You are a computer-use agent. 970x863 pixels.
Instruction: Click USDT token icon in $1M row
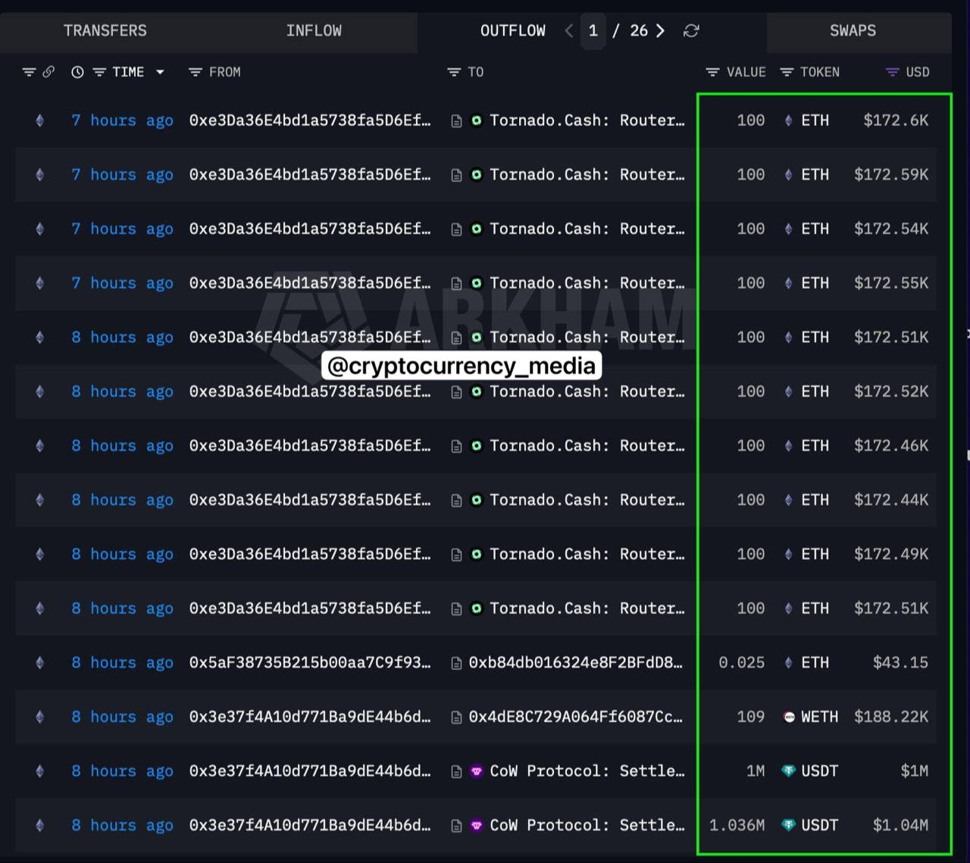pos(789,771)
